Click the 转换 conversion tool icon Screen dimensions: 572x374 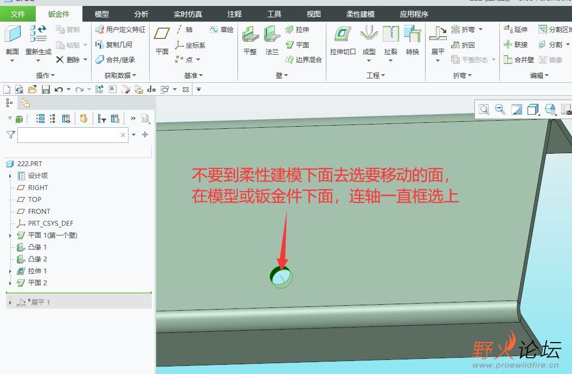tap(412, 34)
